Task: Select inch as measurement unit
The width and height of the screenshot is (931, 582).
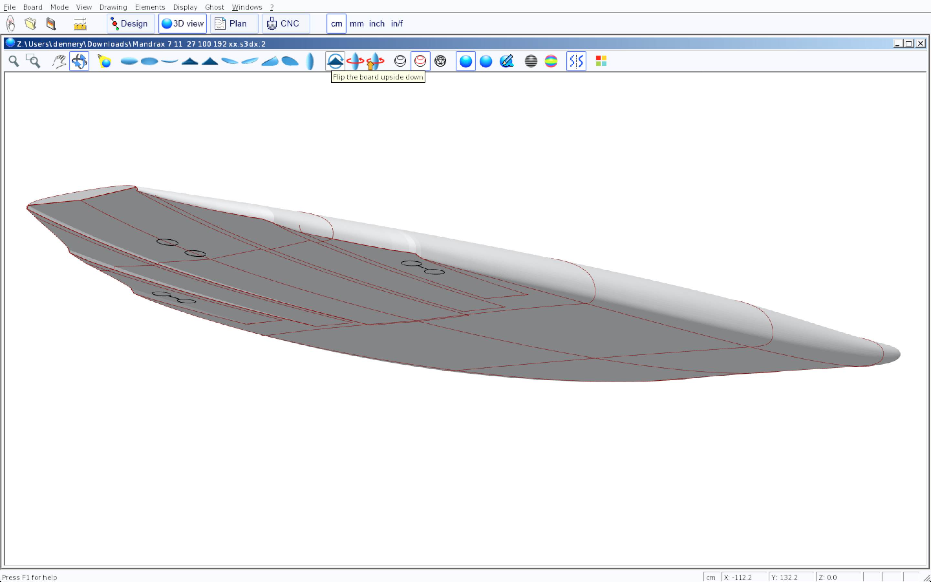Action: coord(376,24)
